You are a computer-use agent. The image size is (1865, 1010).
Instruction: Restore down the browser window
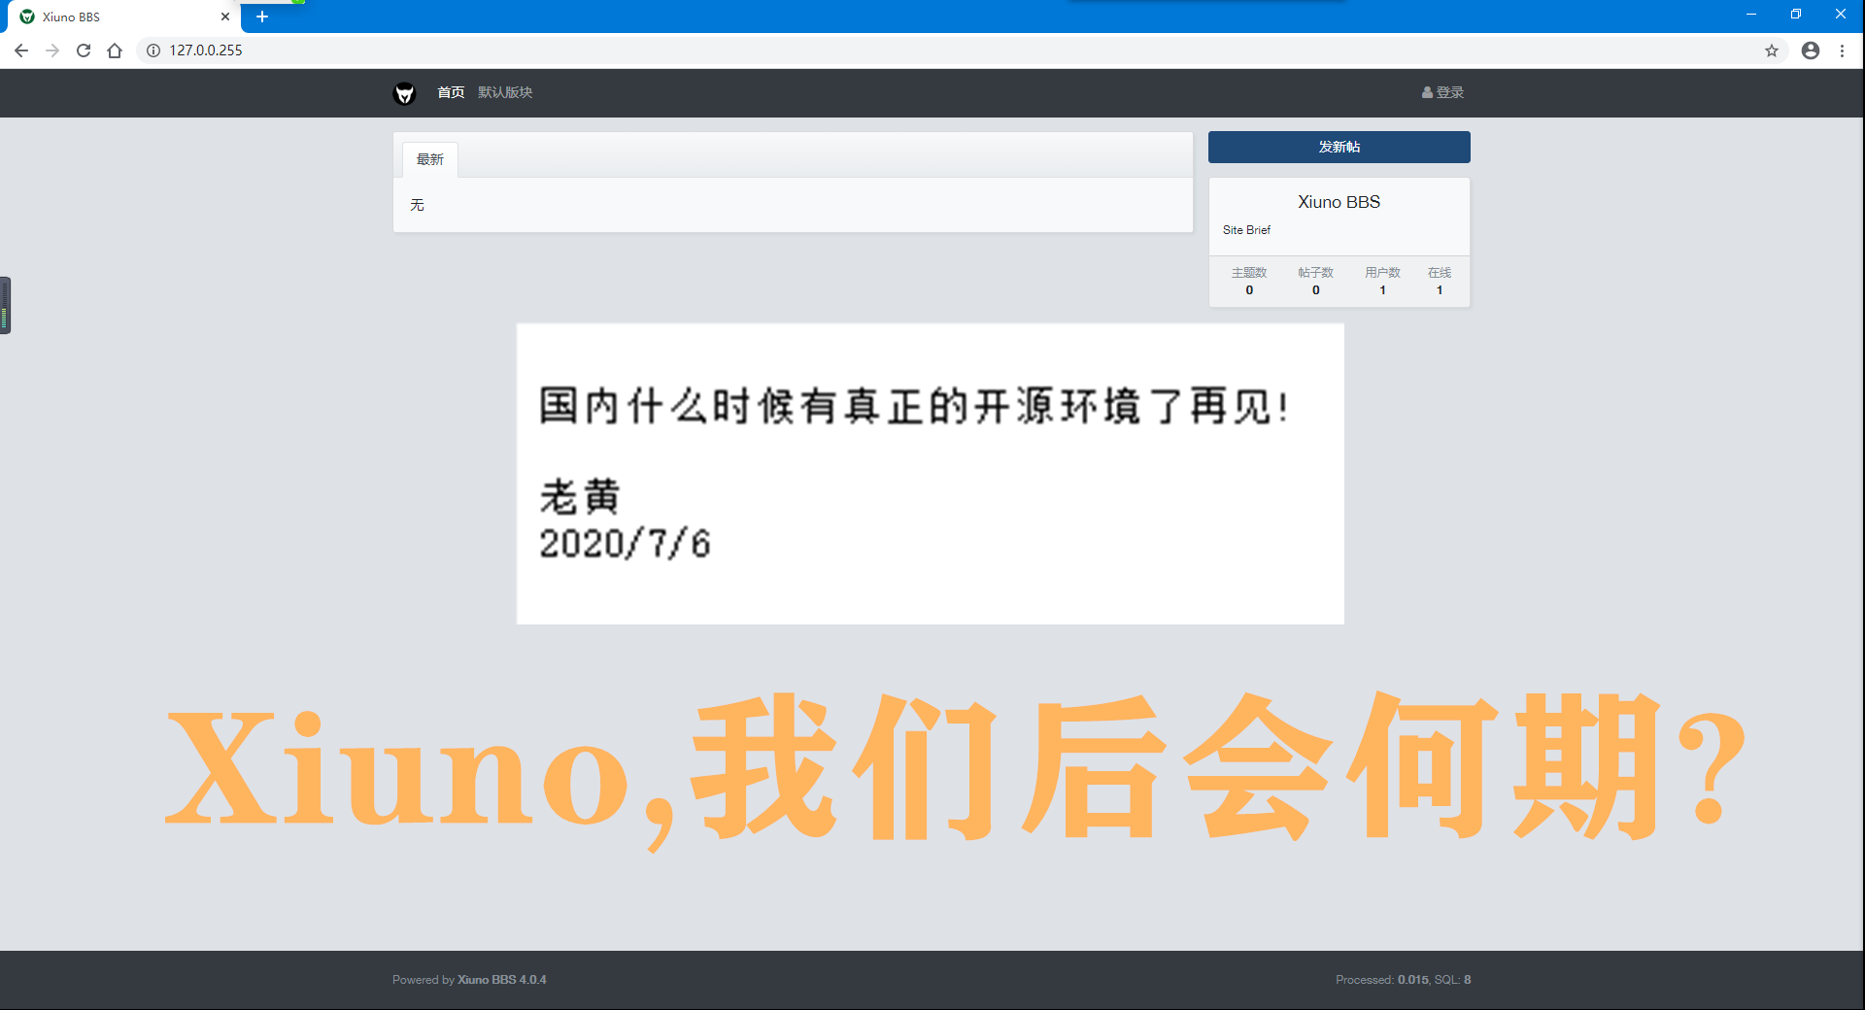(1796, 15)
